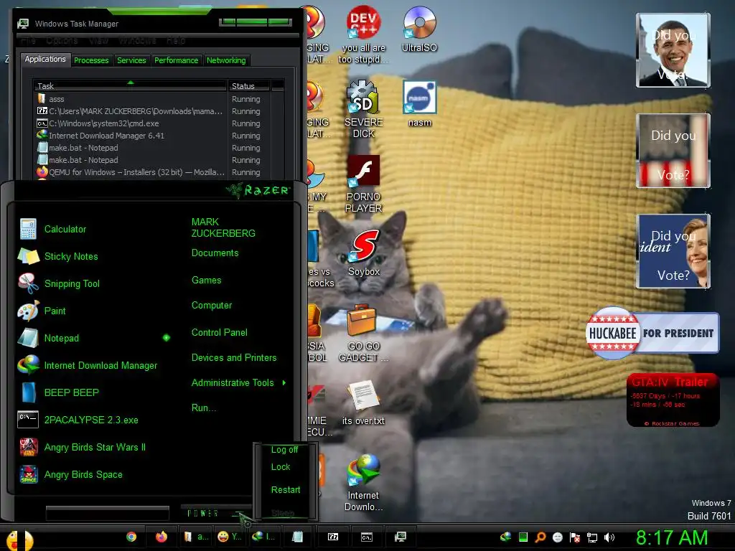735x551 pixels.
Task: Click the Obama Did you Vote gadget
Action: tap(673, 50)
